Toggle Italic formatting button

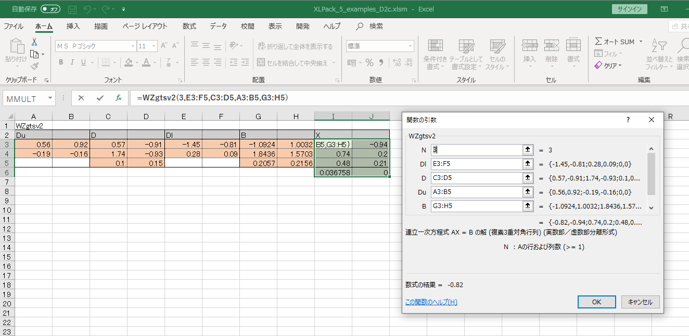pyautogui.click(x=72, y=63)
